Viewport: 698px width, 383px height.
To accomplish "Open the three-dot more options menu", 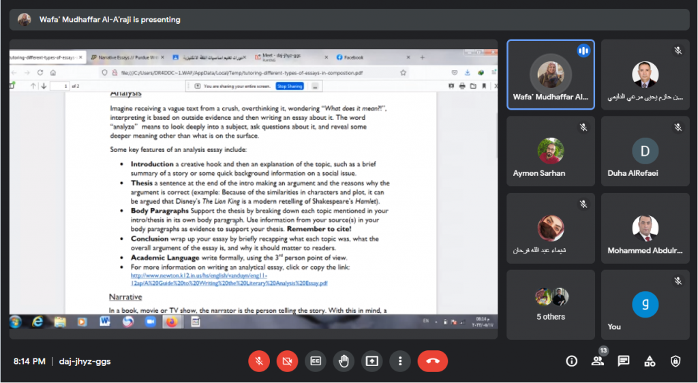I will click(x=400, y=361).
